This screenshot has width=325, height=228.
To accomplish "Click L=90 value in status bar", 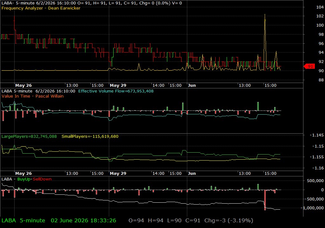I will [x=174, y=220].
